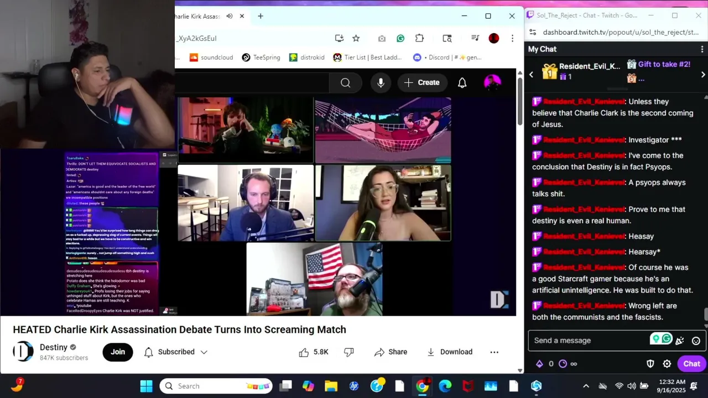Click the Chrome address bar URL
The width and height of the screenshot is (708, 398).
(x=197, y=38)
